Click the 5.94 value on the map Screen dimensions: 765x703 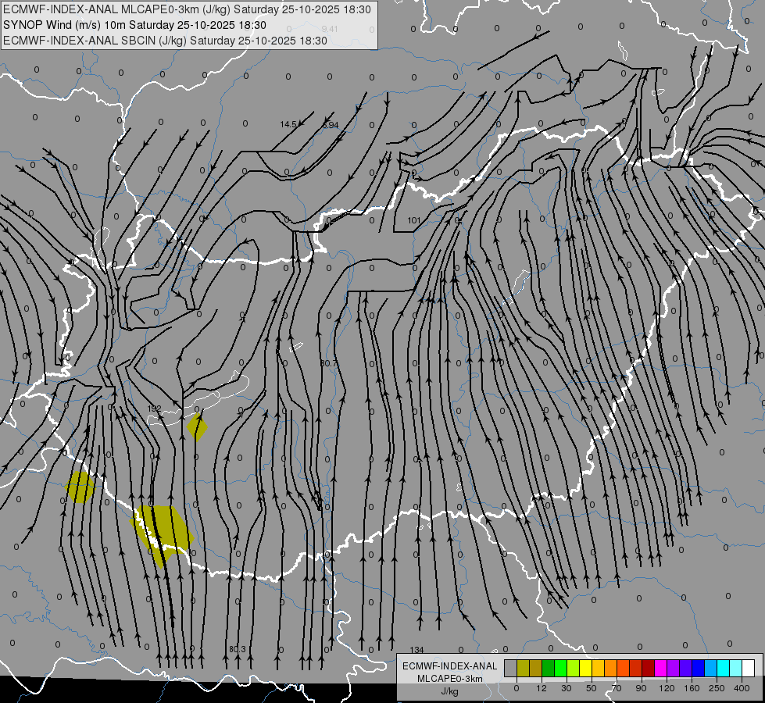pos(331,125)
